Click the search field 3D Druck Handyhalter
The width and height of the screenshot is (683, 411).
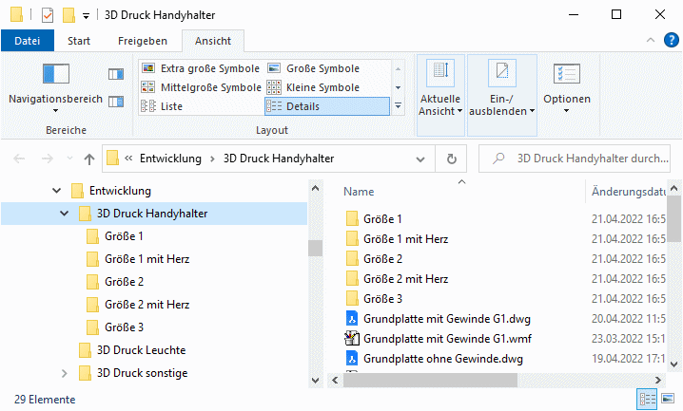coord(575,159)
